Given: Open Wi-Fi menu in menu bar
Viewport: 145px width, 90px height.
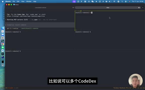Looking at the screenshot, I should (114, 1).
